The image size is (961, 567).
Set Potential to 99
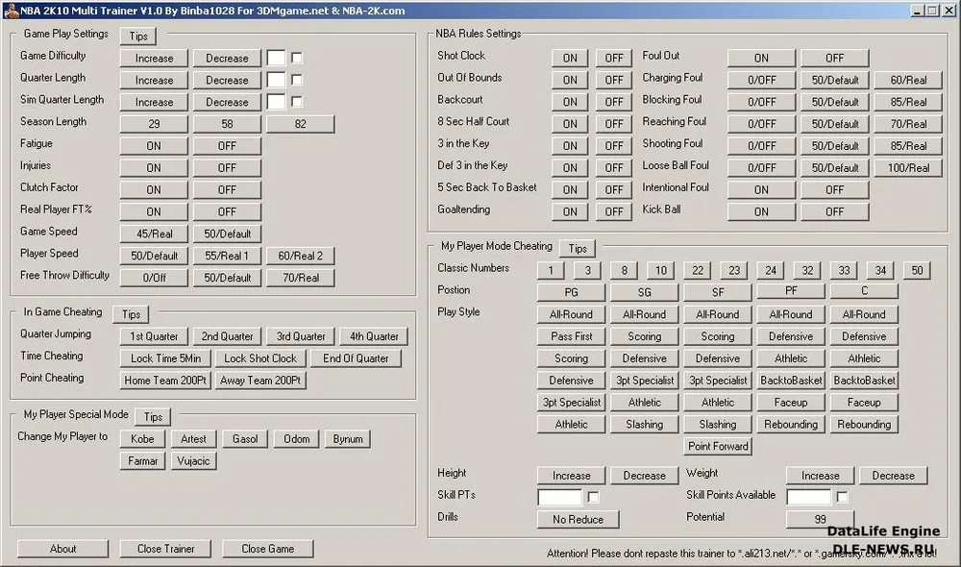820,519
